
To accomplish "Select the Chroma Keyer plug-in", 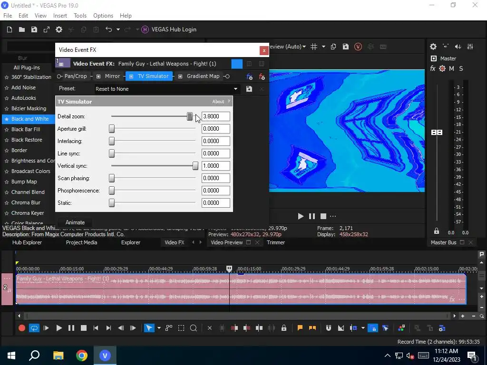I will tap(27, 213).
